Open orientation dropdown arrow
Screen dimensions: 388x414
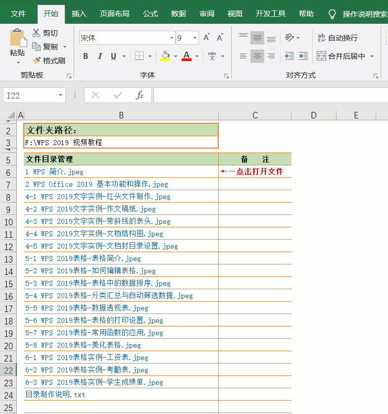click(298, 38)
